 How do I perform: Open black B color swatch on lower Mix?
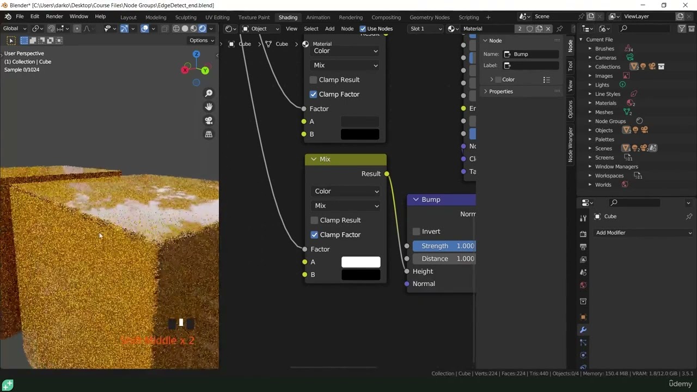pyautogui.click(x=360, y=274)
